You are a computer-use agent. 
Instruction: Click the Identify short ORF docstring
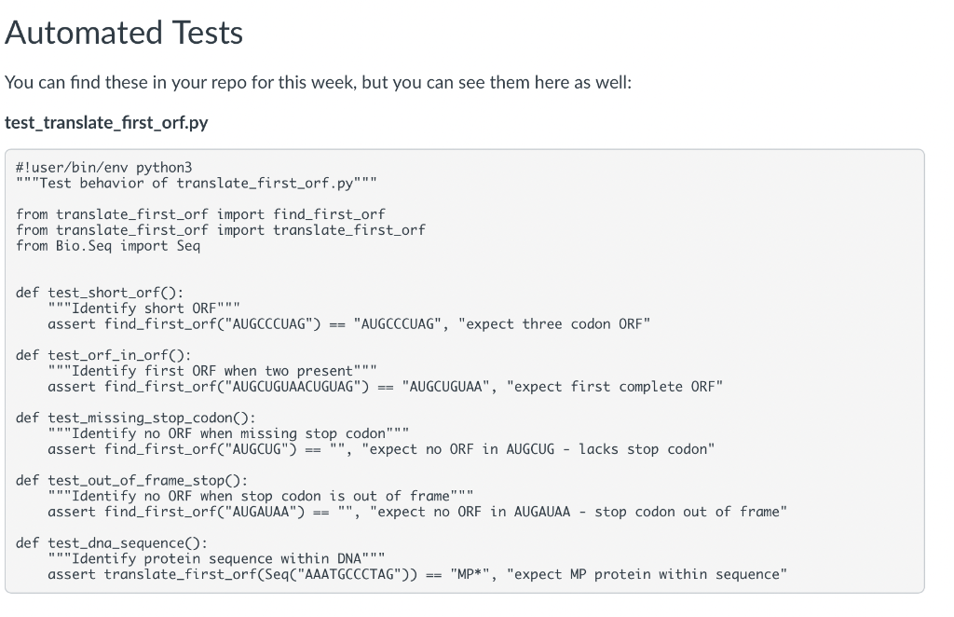click(x=144, y=308)
